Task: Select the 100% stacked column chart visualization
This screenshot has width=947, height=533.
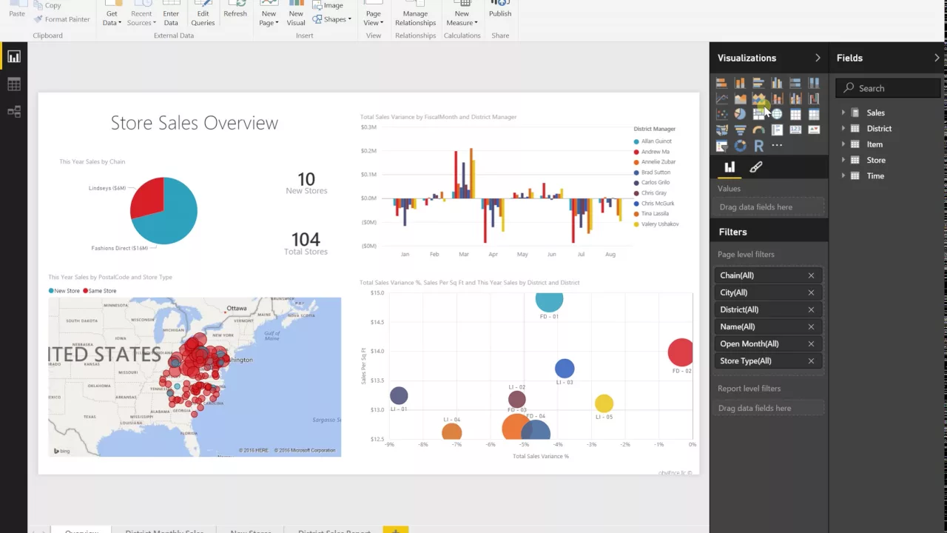Action: click(814, 83)
